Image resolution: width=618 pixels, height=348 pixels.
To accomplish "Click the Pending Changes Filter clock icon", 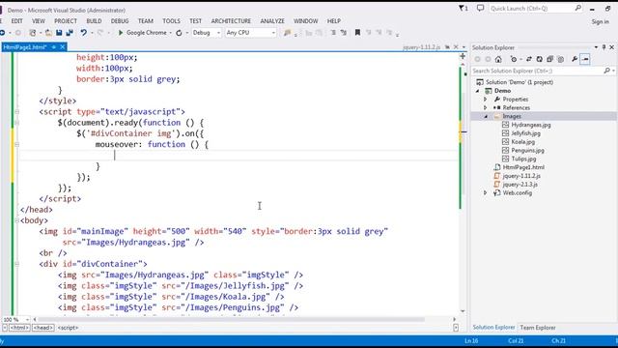I will pyautogui.click(x=513, y=59).
